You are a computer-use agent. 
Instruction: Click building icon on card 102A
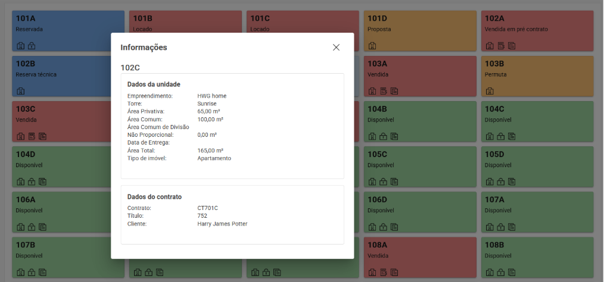point(490,46)
